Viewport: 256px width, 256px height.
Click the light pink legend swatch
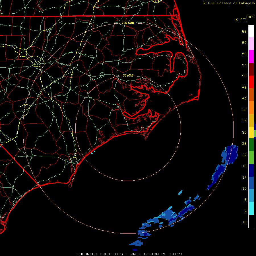coord(251,44)
